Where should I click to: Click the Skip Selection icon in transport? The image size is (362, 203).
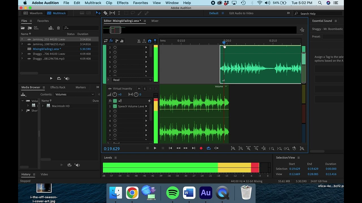pyautogui.click(x=216, y=148)
